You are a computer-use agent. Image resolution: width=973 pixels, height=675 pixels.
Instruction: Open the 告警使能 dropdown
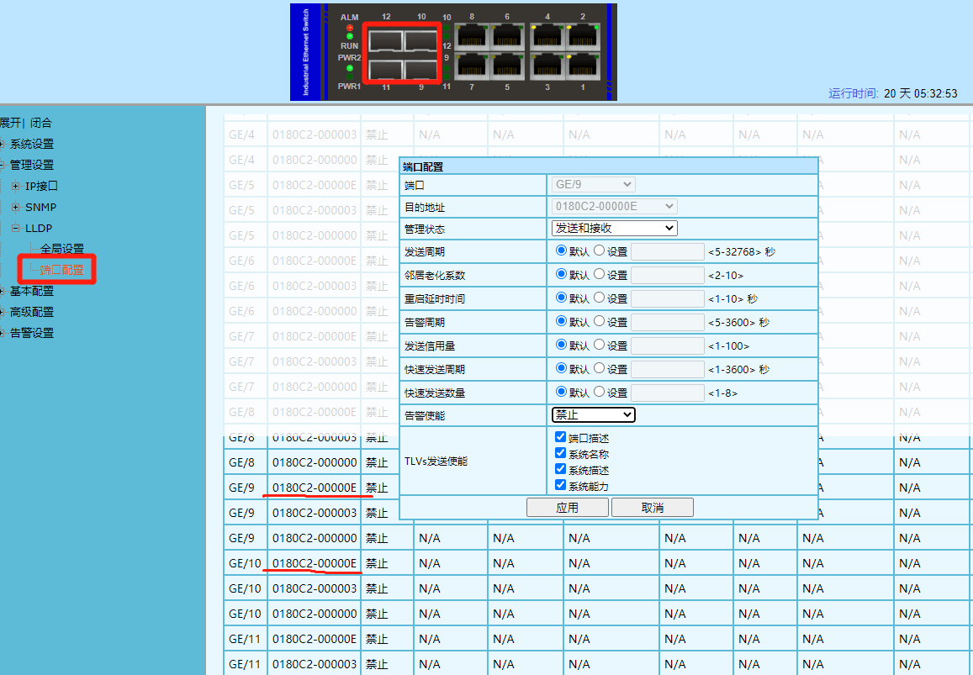(593, 414)
